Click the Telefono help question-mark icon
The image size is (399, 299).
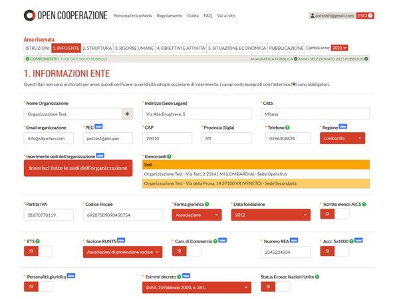(288, 127)
